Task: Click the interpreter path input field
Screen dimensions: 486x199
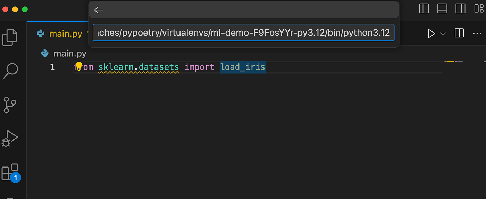Action: [244, 33]
